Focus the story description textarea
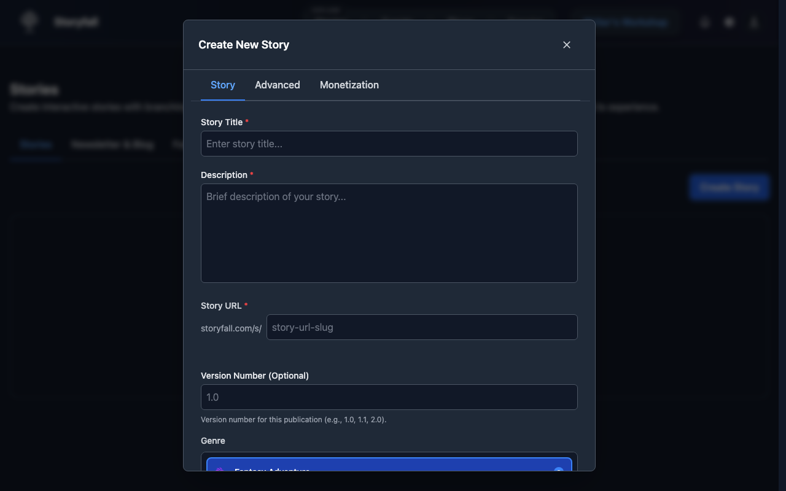This screenshot has height=491, width=786. pos(389,233)
